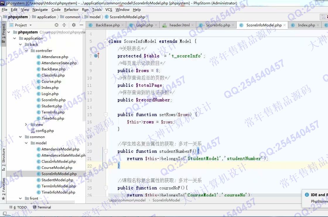Fold the setRows function at line 15

coord(106,115)
